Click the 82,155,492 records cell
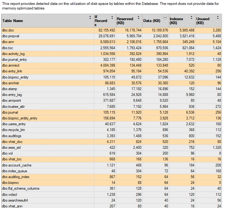This screenshot has width=225, height=208. pyautogui.click(x=107, y=30)
